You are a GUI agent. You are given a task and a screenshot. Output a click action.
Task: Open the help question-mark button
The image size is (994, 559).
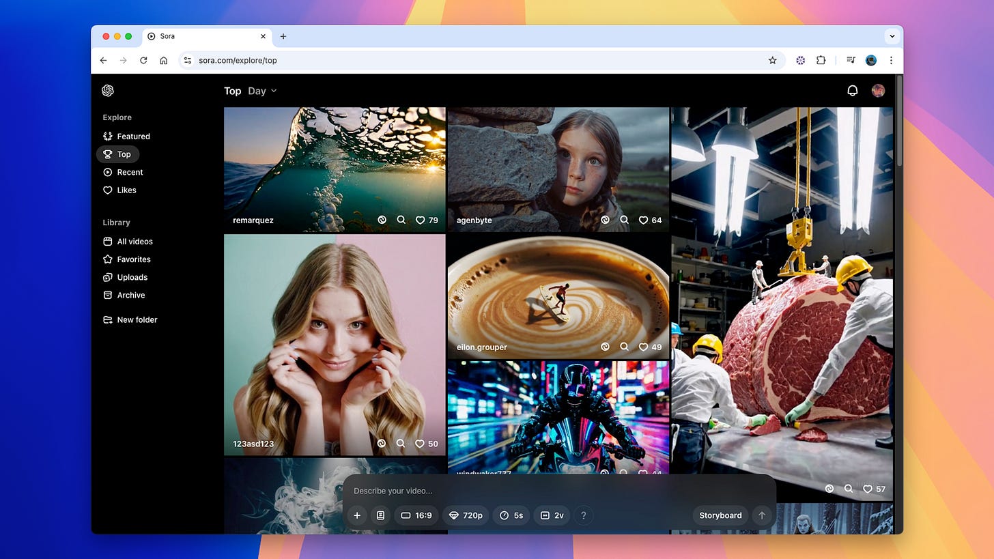[x=584, y=515]
